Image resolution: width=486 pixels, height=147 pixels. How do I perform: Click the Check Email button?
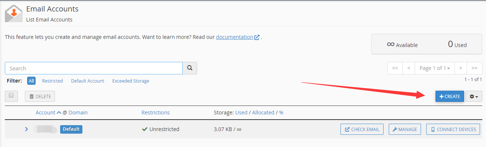pos(362,129)
